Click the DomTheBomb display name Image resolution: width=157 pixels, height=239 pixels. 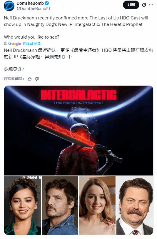pyautogui.click(x=30, y=3)
